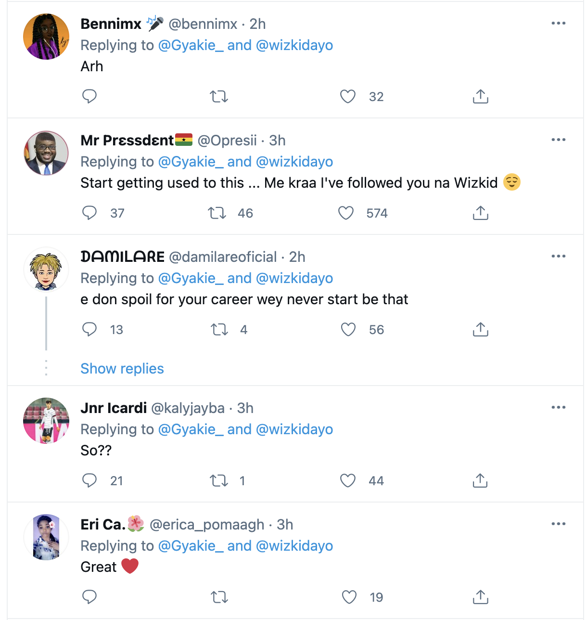Open more options for Eri Ca.'s tweet
This screenshot has height=620, width=586.
(x=558, y=524)
